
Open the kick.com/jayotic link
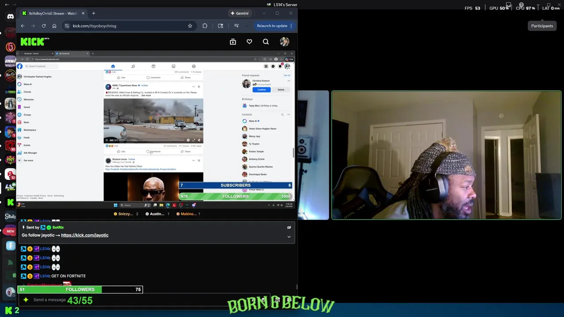85,235
